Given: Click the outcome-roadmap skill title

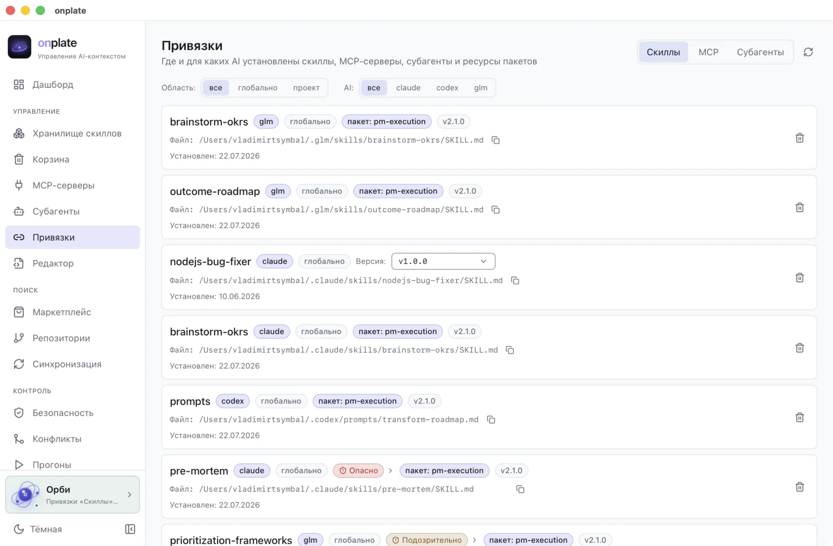Looking at the screenshot, I should tap(214, 191).
